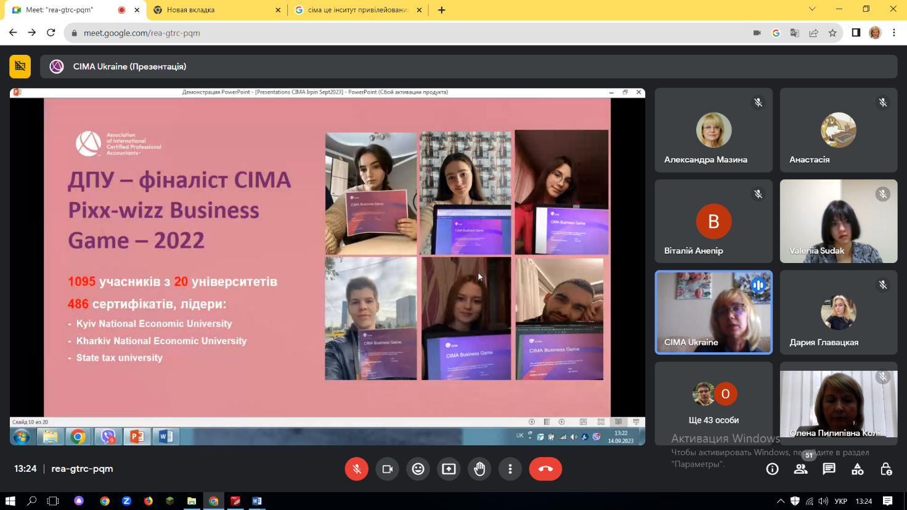
Task: Open Windows taskbar search
Action: tap(32, 501)
